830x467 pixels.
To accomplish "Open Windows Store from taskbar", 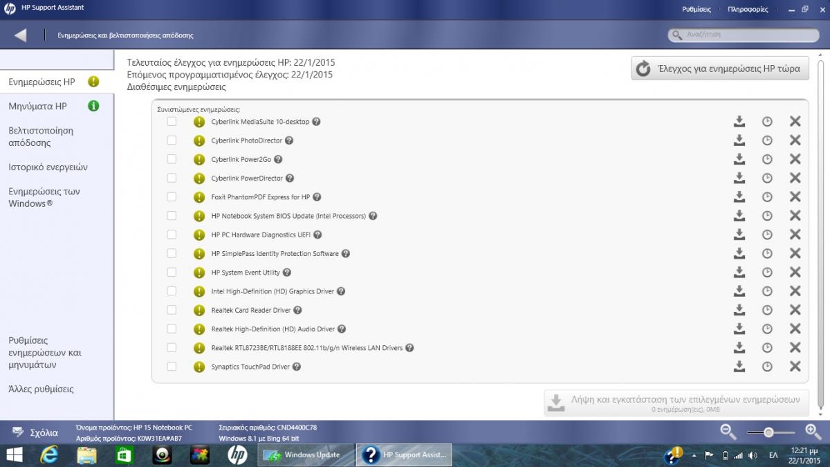I will (124, 455).
